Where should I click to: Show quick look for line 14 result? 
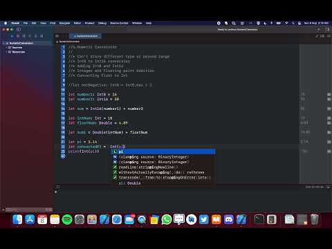click(329, 109)
